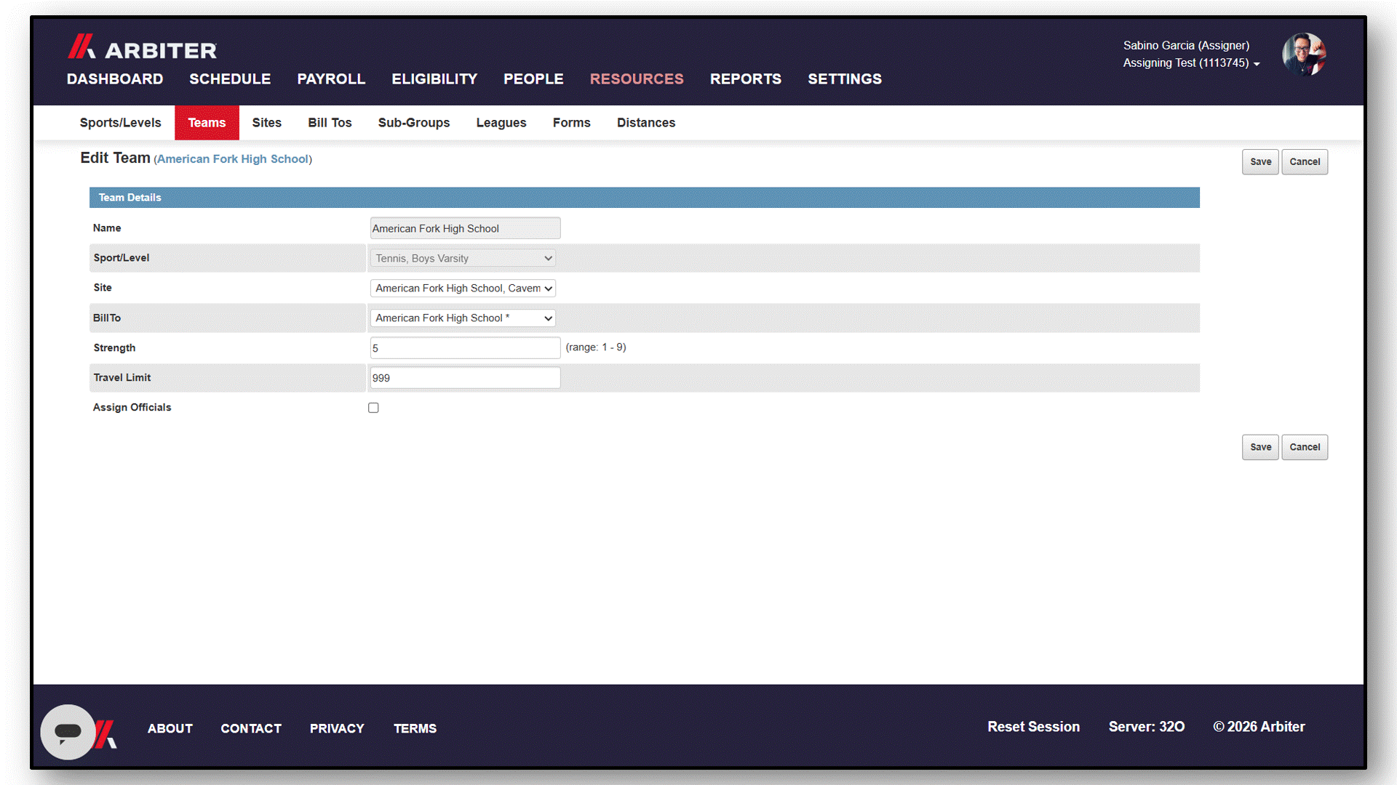Open the Settings menu
Screen dimensions: 1397x785
pos(845,78)
